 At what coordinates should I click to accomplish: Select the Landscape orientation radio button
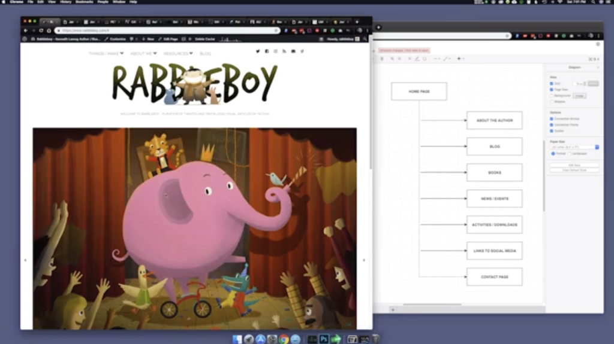570,154
